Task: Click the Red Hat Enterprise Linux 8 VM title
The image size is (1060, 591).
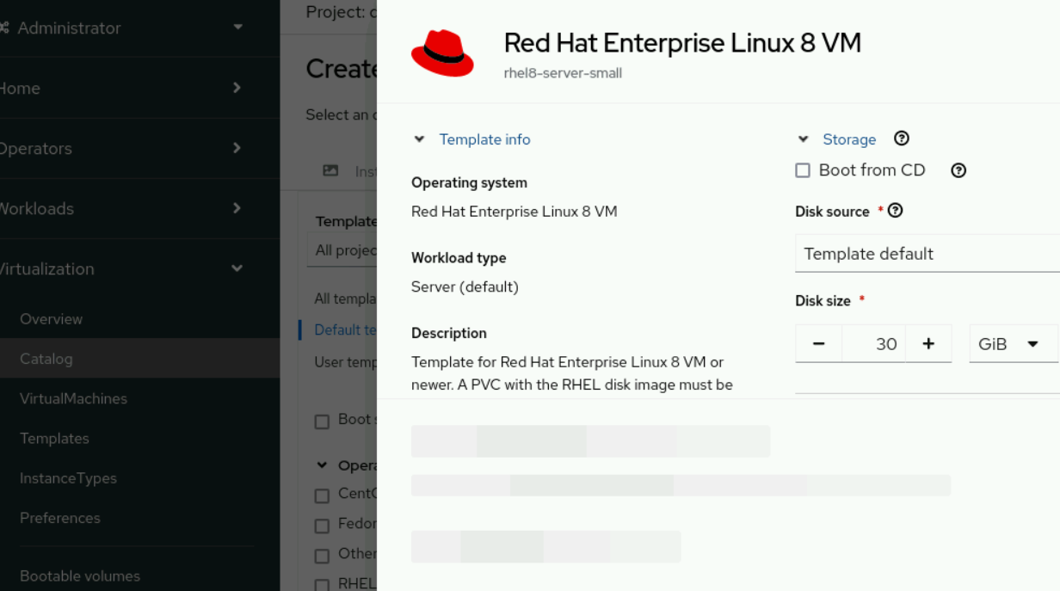Action: click(682, 42)
